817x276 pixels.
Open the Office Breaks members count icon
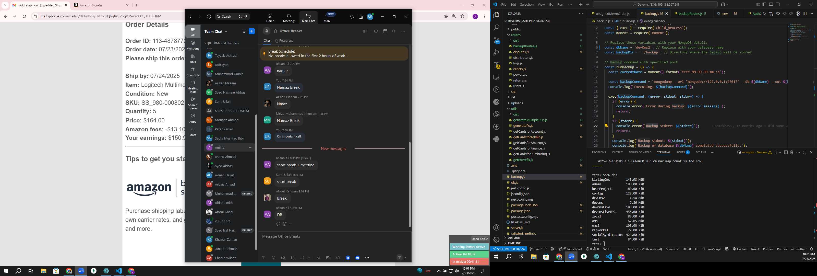coord(365,31)
